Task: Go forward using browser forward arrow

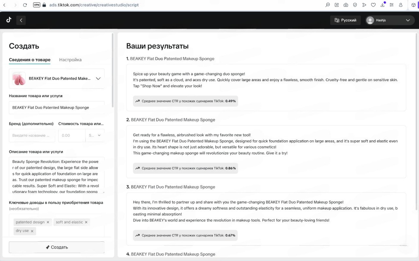Action: [15, 5]
